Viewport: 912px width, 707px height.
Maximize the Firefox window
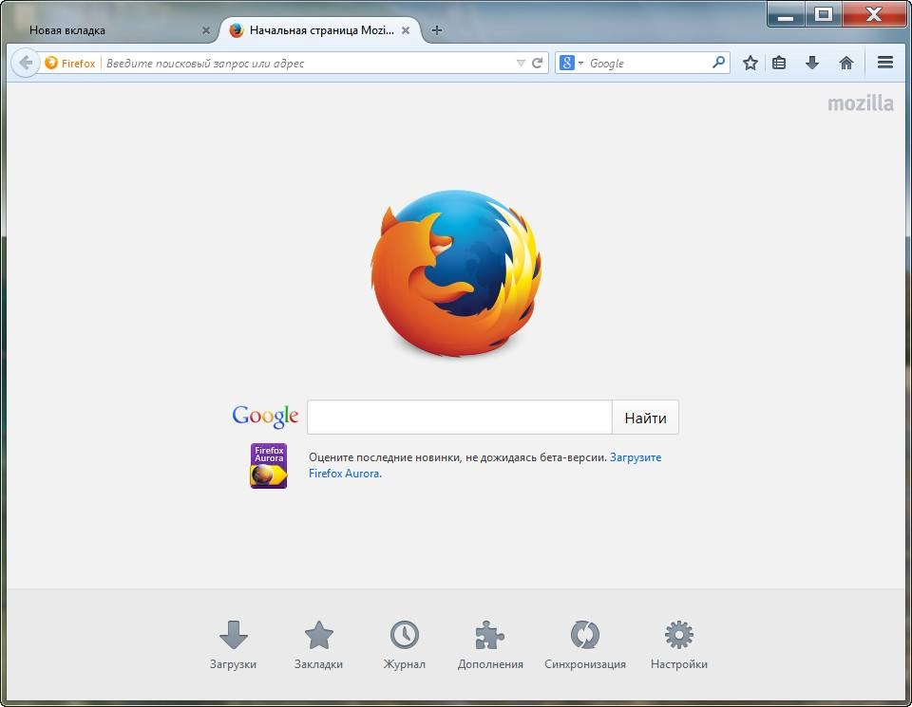point(823,14)
